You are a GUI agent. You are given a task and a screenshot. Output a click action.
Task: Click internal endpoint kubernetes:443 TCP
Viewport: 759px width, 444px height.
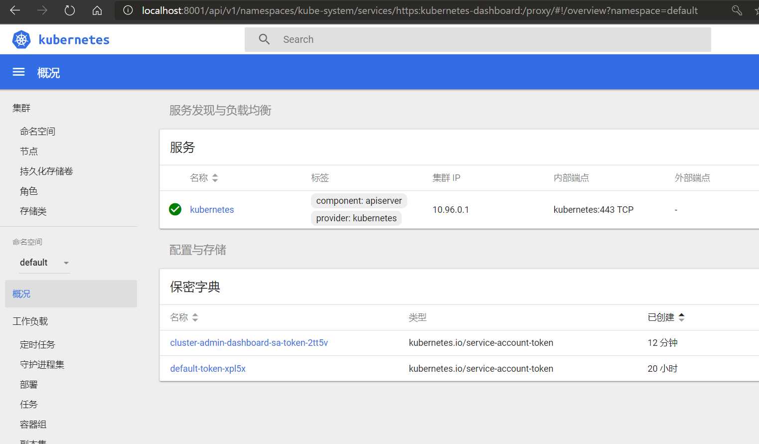point(593,210)
